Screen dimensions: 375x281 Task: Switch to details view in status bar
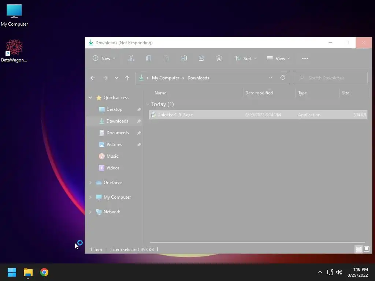pyautogui.click(x=359, y=250)
